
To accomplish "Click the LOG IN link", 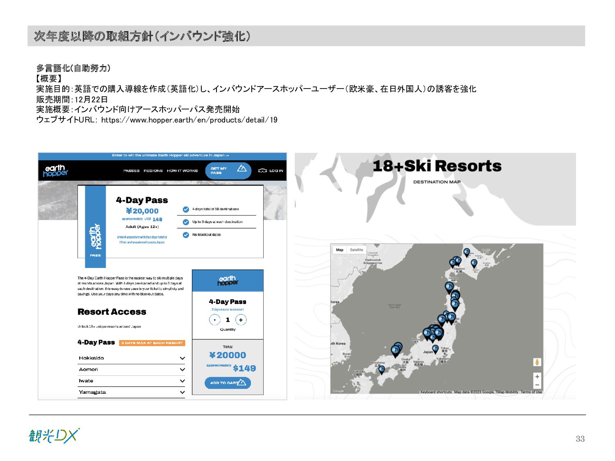I will 276,171.
